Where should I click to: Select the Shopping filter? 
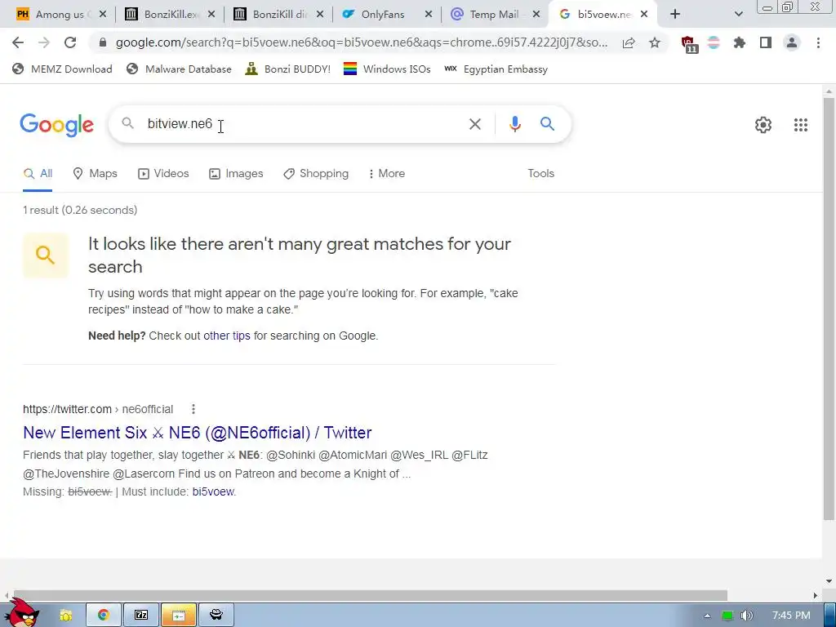[316, 174]
